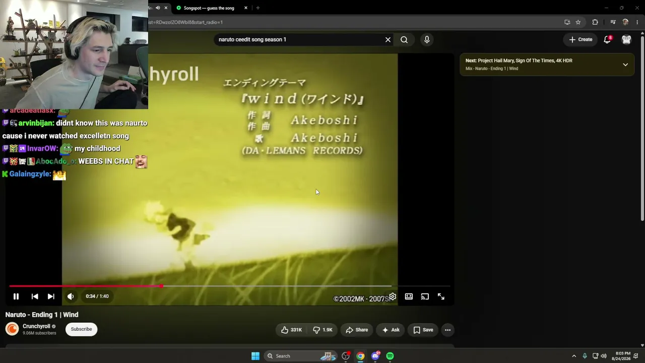Open the Windows Start menu
Screen dimensions: 645x363
point(255,356)
